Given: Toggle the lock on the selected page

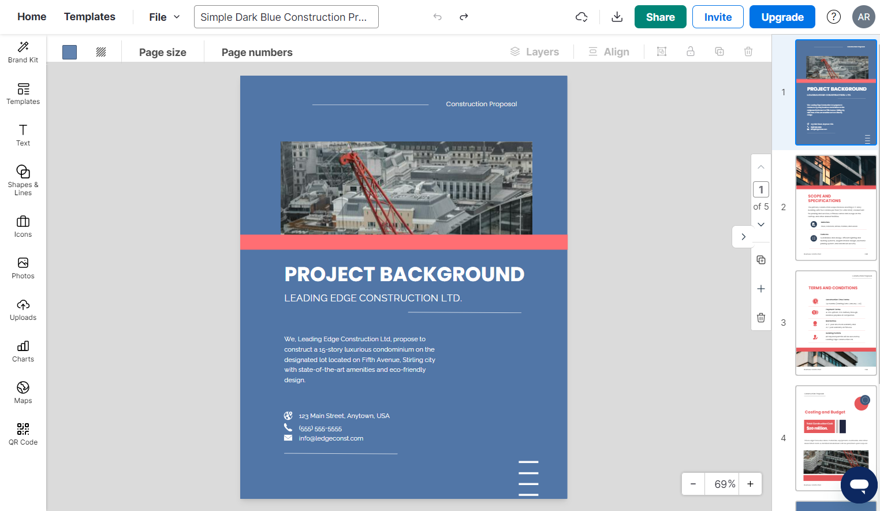Looking at the screenshot, I should tap(691, 51).
